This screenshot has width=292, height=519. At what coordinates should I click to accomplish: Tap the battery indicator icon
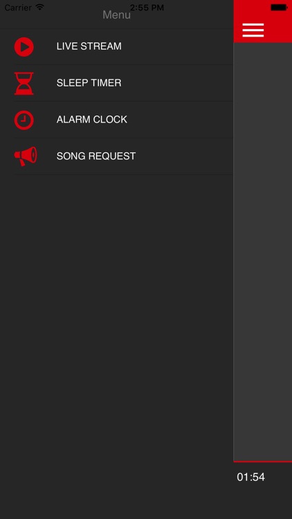(x=279, y=8)
